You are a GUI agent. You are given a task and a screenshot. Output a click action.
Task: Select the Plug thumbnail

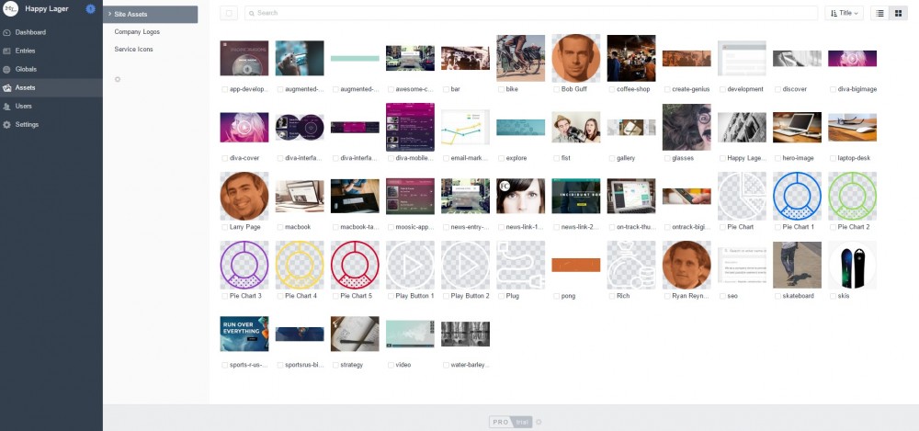click(520, 265)
